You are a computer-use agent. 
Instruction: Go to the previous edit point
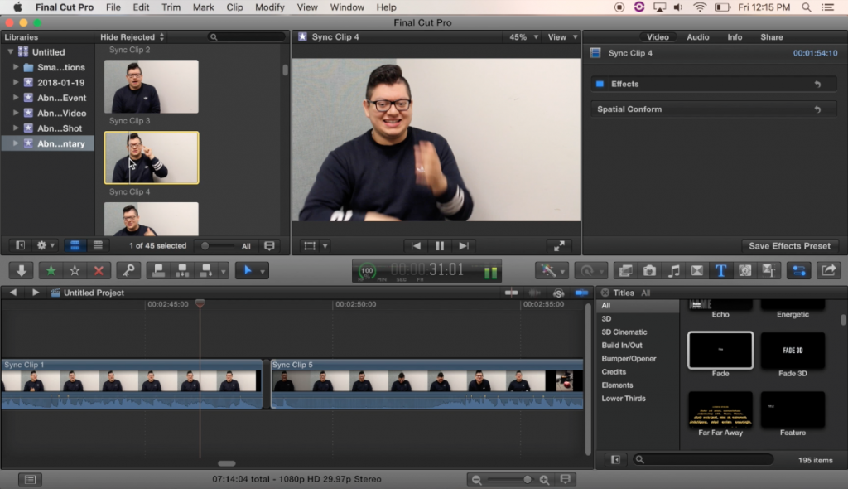point(416,246)
